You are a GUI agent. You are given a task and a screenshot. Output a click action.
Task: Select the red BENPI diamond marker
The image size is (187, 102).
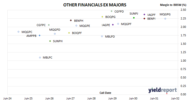144,19
